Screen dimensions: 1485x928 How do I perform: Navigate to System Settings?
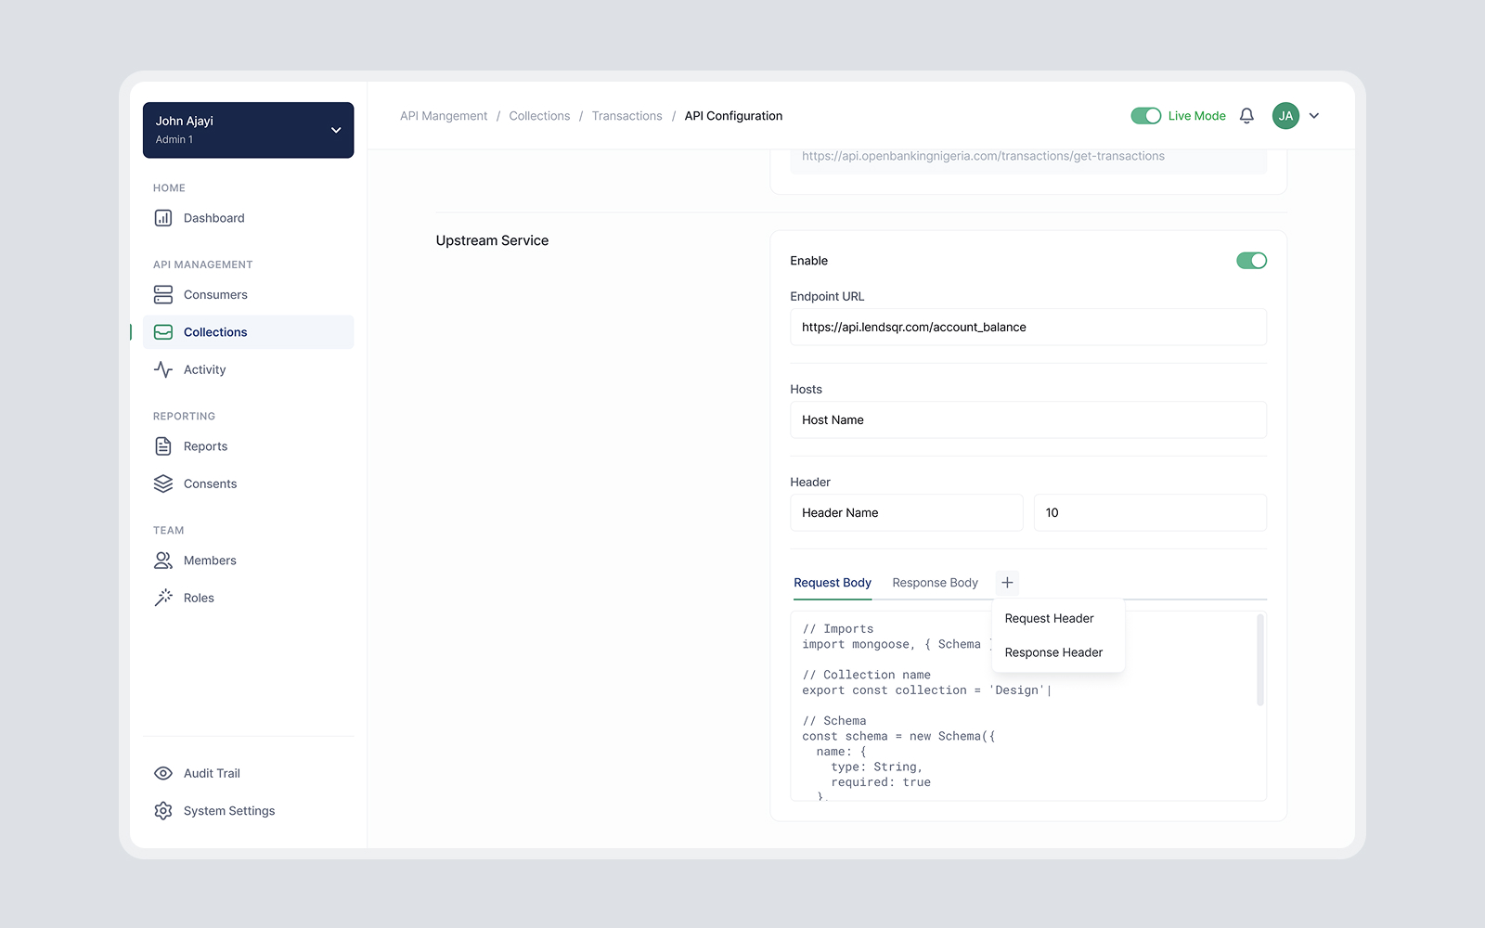click(228, 810)
